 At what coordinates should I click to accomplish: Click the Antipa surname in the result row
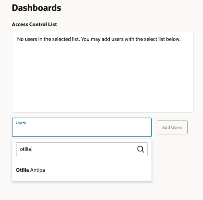tap(37, 170)
